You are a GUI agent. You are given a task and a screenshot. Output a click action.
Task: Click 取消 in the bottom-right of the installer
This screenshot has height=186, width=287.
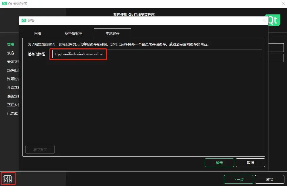(269, 179)
